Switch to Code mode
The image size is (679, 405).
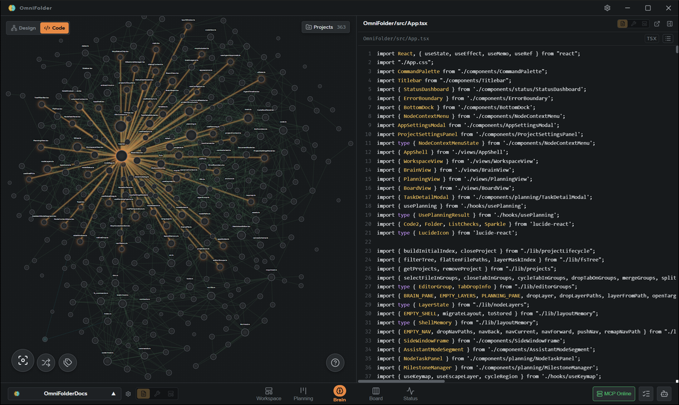click(54, 28)
